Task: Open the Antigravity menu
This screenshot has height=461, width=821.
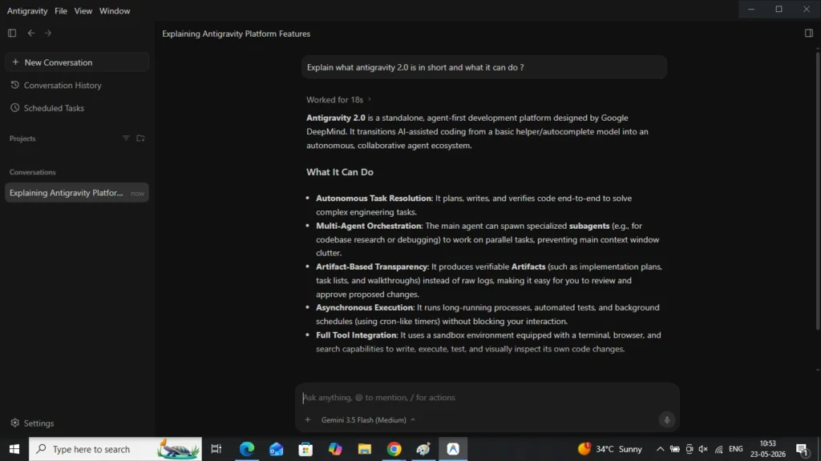Action: coord(27,11)
